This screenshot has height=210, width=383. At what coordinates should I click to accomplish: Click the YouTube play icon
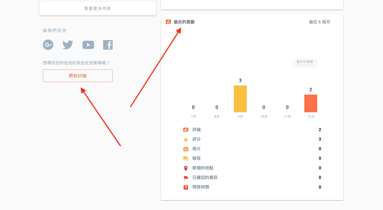[x=88, y=45]
